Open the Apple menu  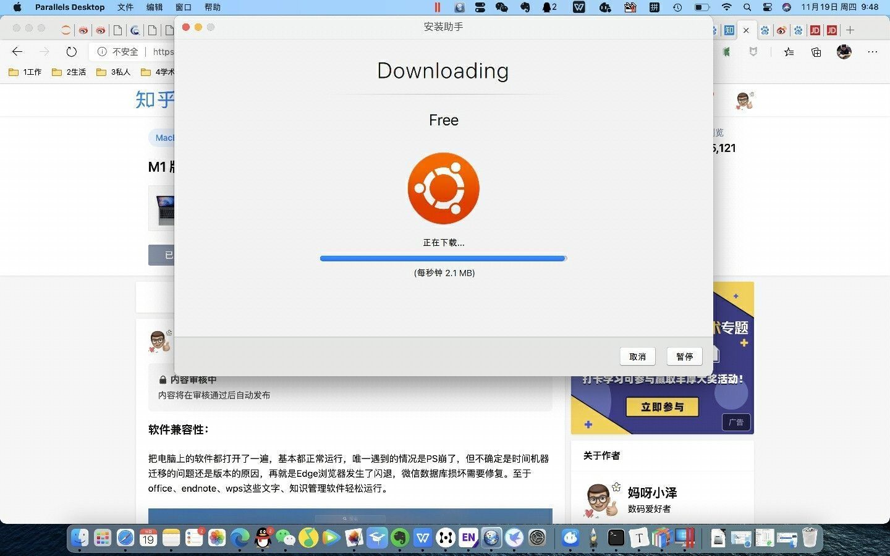tap(17, 7)
